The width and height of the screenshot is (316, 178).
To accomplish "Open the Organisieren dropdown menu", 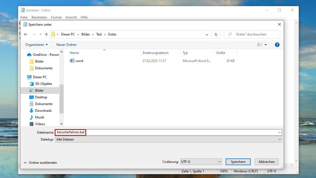I will (x=37, y=45).
